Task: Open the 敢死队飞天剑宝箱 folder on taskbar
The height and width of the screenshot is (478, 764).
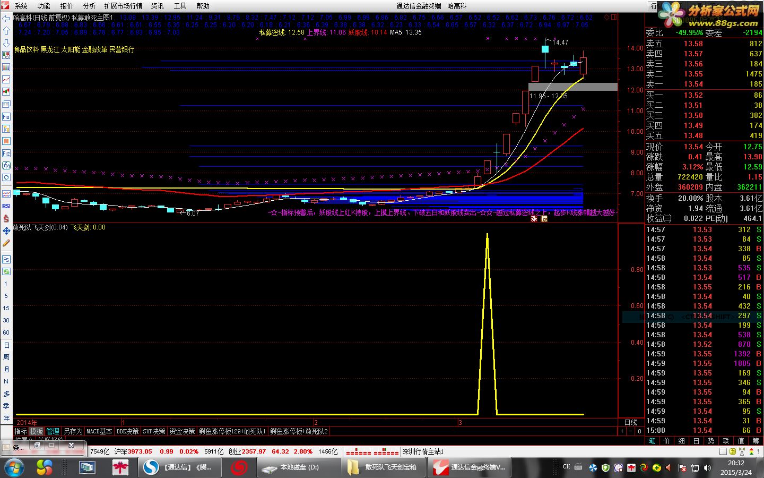Action: tap(384, 467)
